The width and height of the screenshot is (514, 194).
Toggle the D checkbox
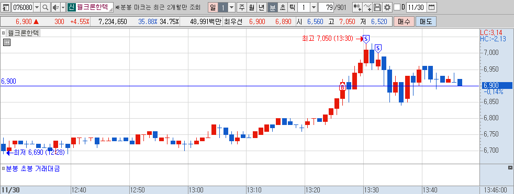(397, 7)
